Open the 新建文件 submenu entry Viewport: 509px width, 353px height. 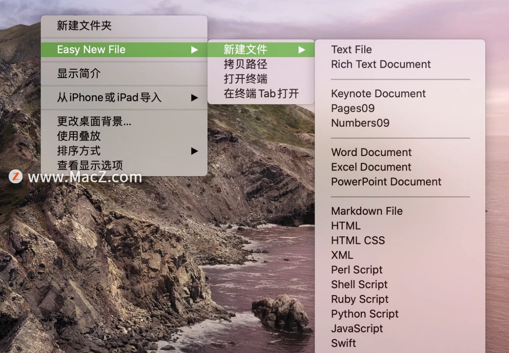tap(261, 50)
